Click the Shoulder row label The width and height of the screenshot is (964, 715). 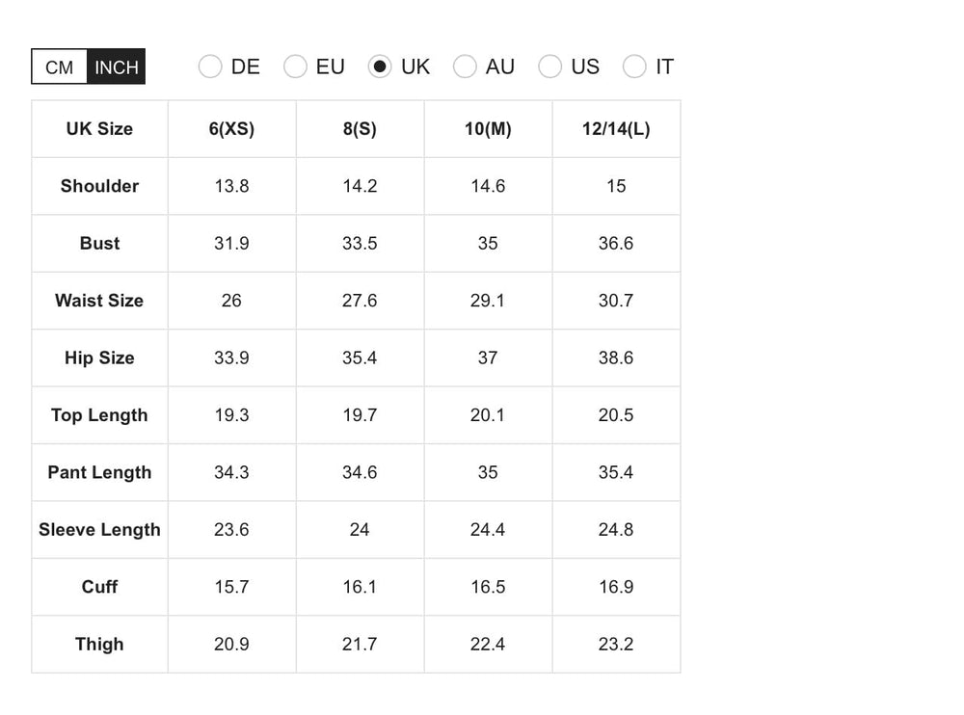99,186
